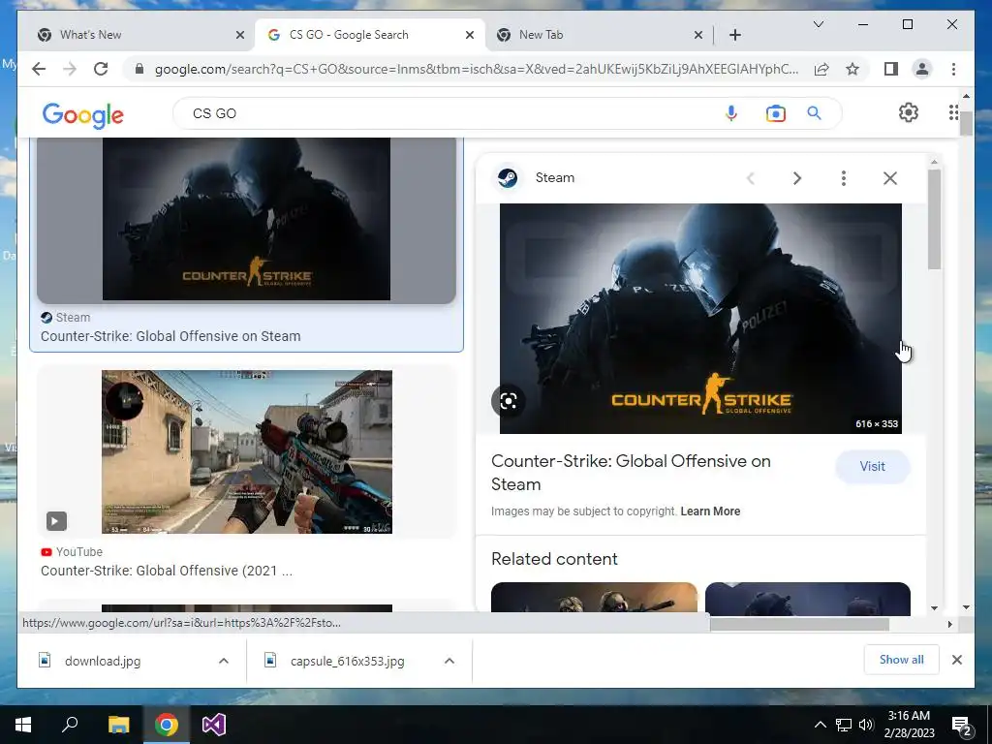
Task: Close the downloads bar
Action: coord(956,660)
